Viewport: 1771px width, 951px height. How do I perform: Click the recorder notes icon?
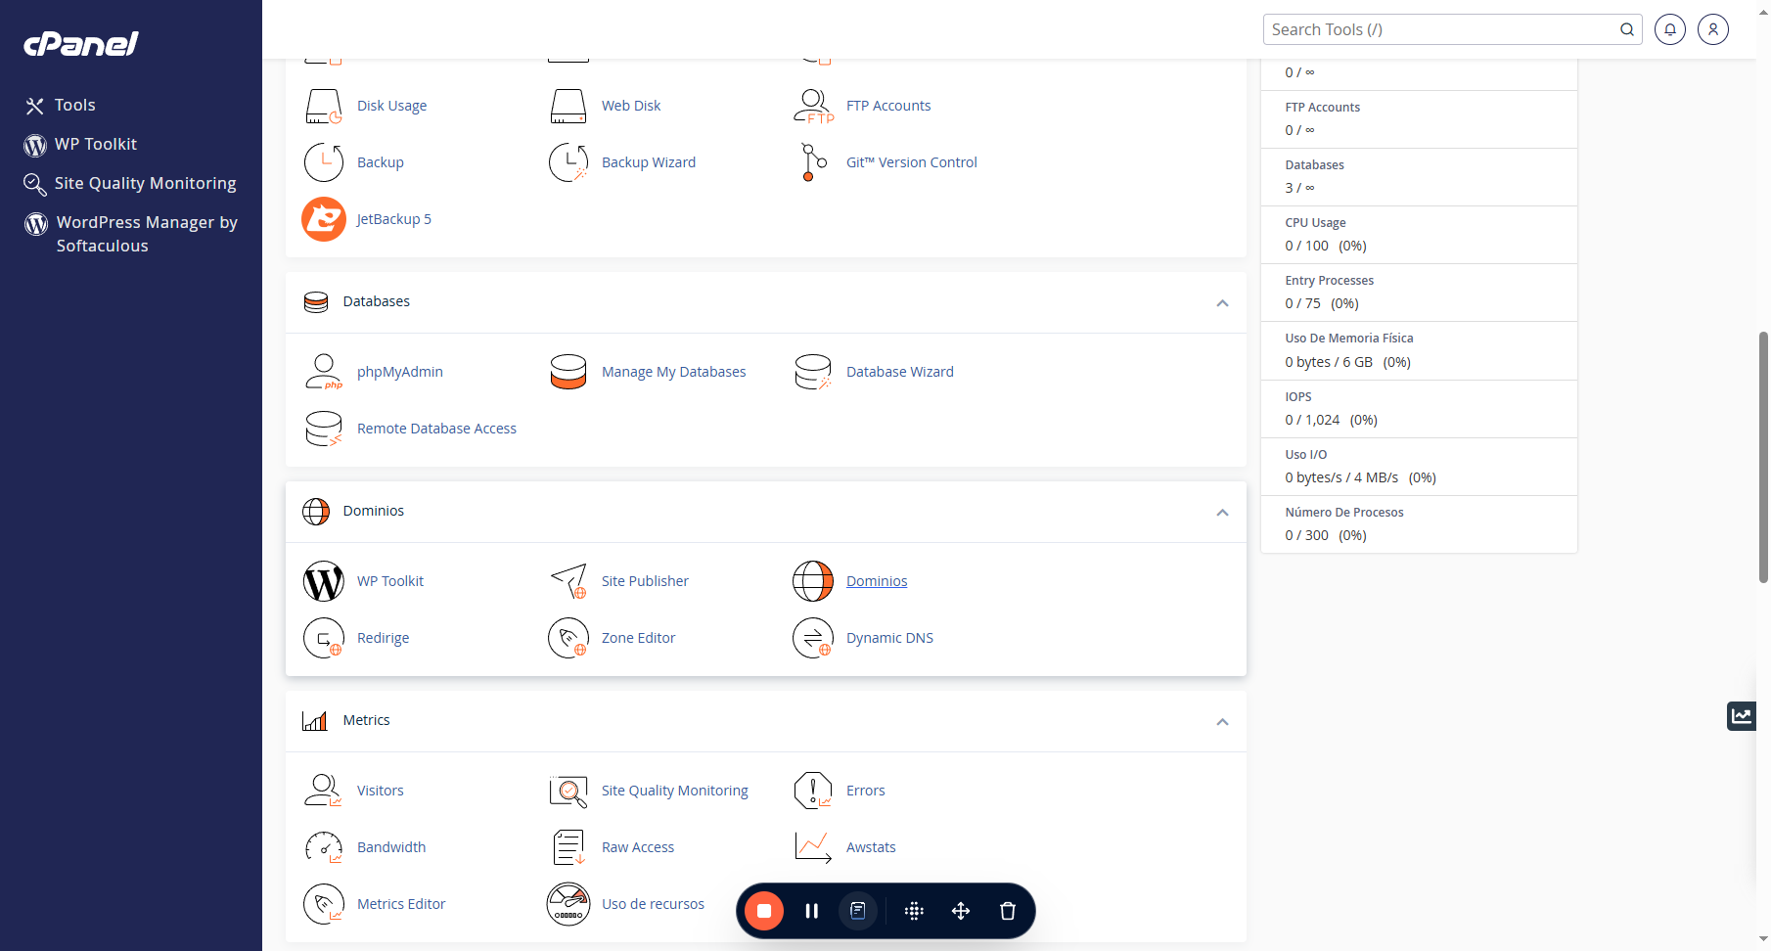point(858,911)
